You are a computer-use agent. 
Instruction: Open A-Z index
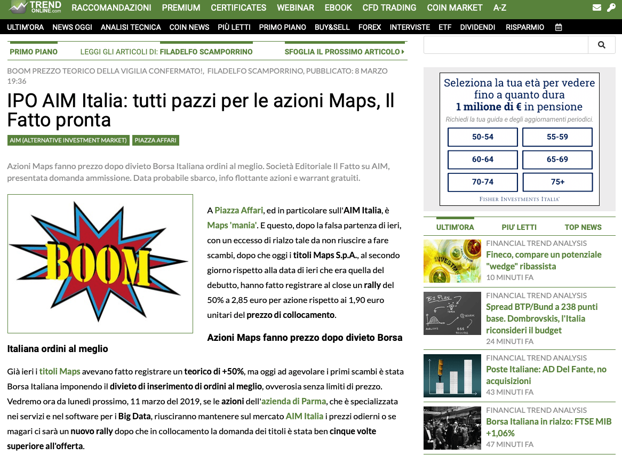tap(499, 7)
